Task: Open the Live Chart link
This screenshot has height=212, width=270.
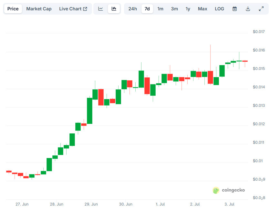Action: click(x=73, y=9)
